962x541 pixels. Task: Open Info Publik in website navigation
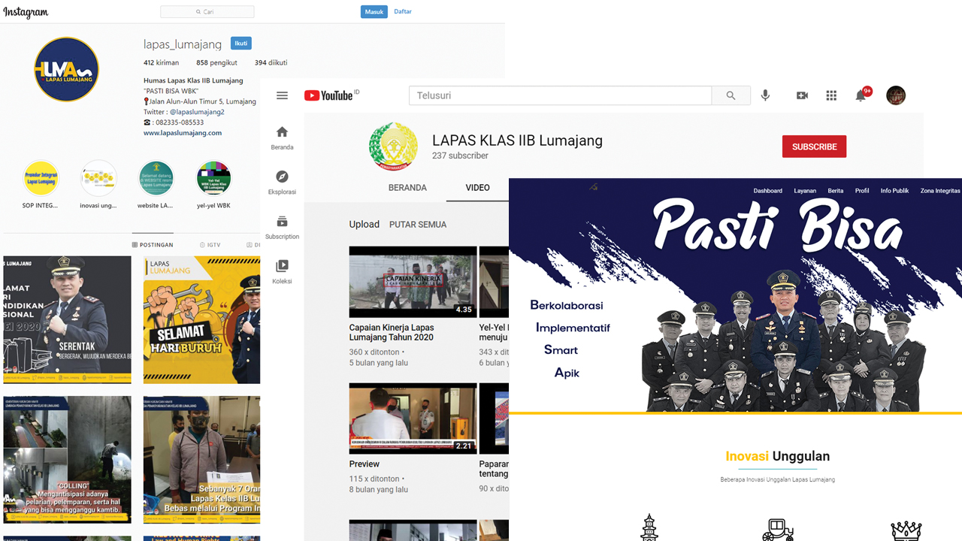point(895,191)
